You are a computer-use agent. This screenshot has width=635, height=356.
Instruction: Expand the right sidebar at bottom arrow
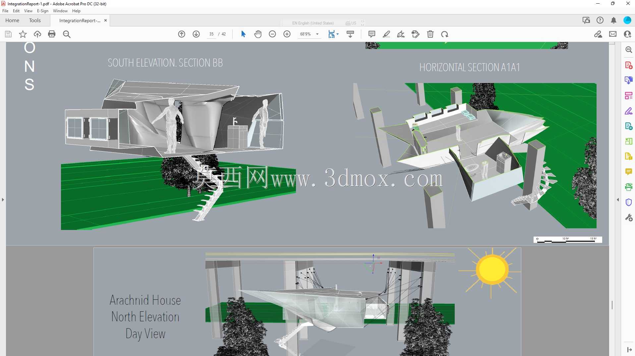tap(629, 350)
